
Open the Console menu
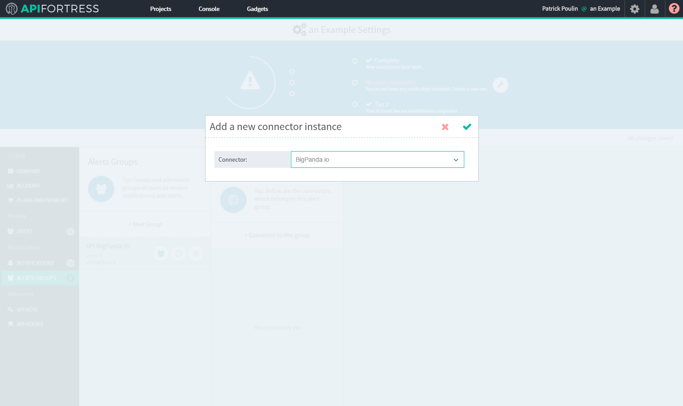click(x=209, y=9)
